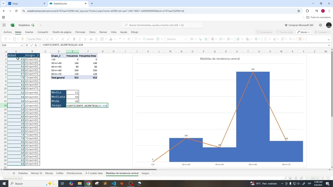
Task: Switch to the Insertar ribbon tab
Action: click(x=29, y=32)
